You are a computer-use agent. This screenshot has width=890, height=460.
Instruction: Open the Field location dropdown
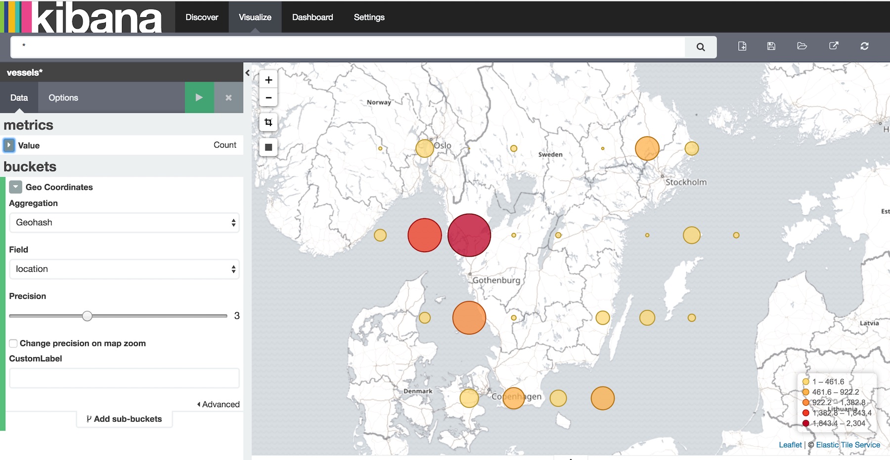pos(124,269)
